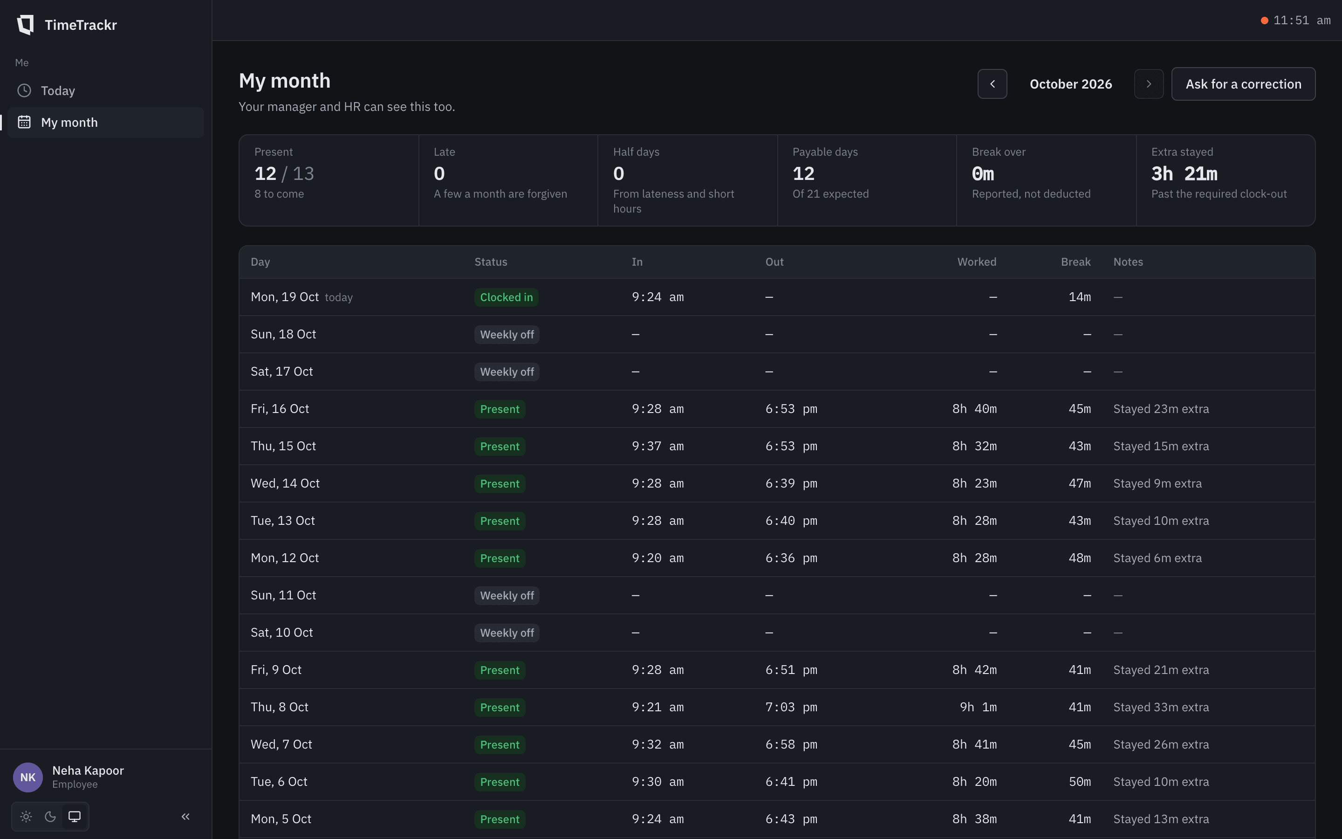Select the Mon, 19 Oct today row
Screen dimensions: 1342x839
pyautogui.click(x=776, y=297)
